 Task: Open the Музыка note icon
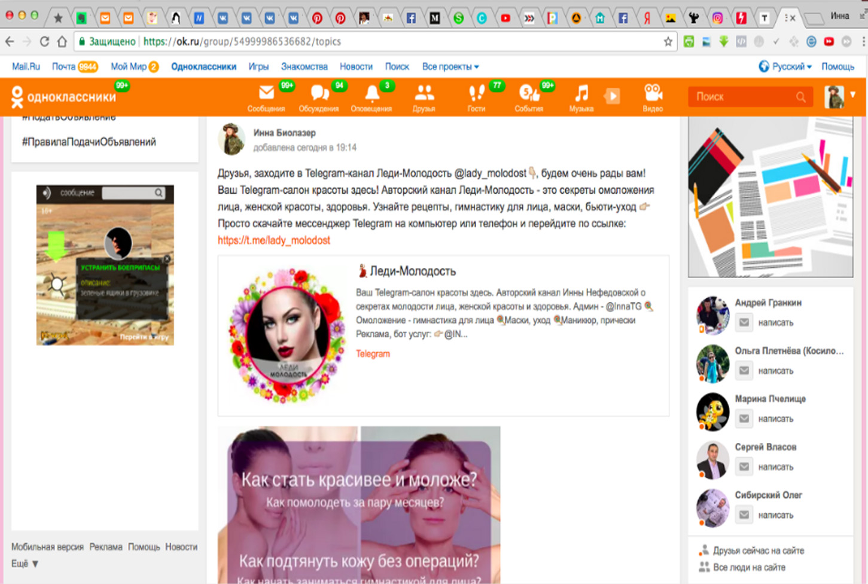coord(581,94)
